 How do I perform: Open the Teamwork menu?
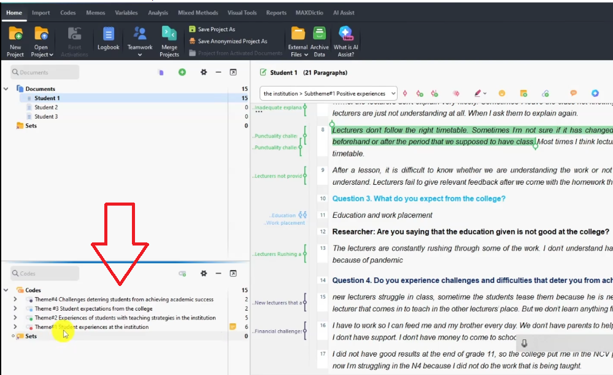[139, 42]
